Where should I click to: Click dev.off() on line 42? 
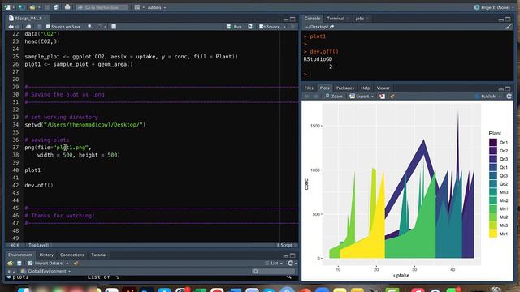pos(39,186)
